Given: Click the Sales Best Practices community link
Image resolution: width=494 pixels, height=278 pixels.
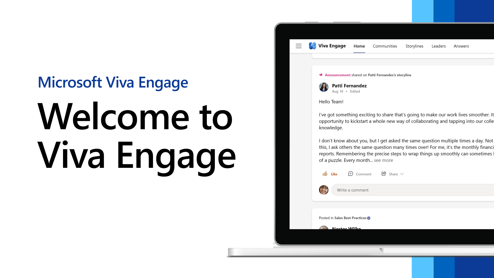Looking at the screenshot, I should pos(350,218).
